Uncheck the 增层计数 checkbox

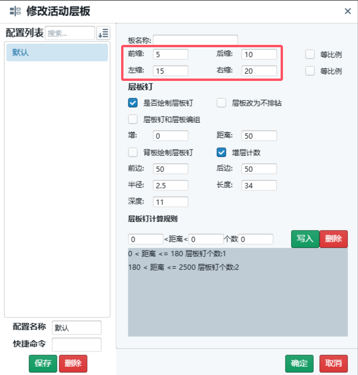[222, 152]
